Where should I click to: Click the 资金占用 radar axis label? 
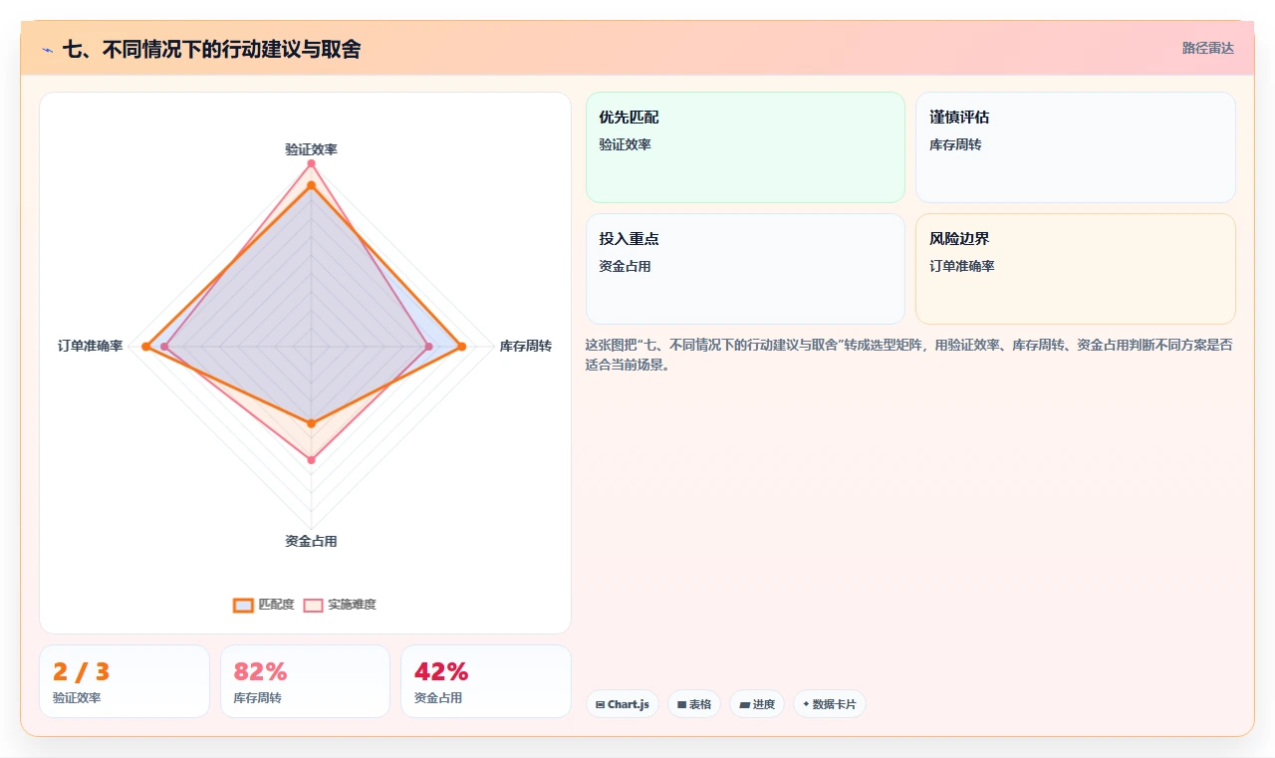coord(311,541)
